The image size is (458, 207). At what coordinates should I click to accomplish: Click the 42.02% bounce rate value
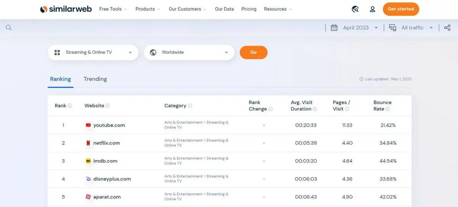pyautogui.click(x=388, y=197)
